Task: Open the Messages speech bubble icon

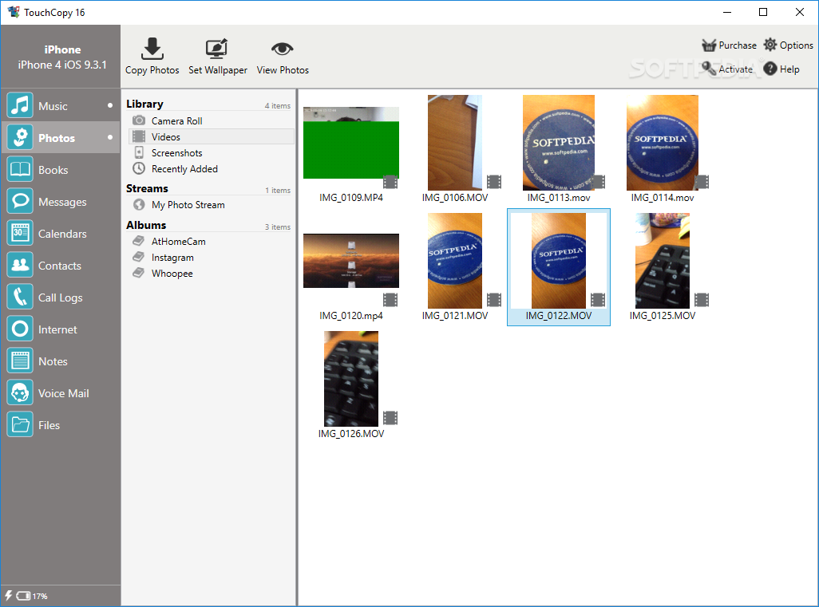Action: point(20,202)
